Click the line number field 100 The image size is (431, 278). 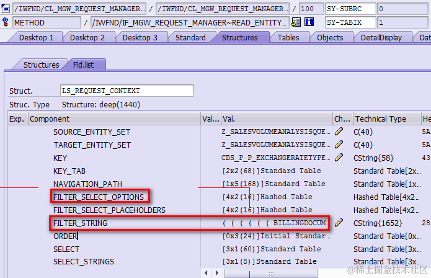pos(311,9)
